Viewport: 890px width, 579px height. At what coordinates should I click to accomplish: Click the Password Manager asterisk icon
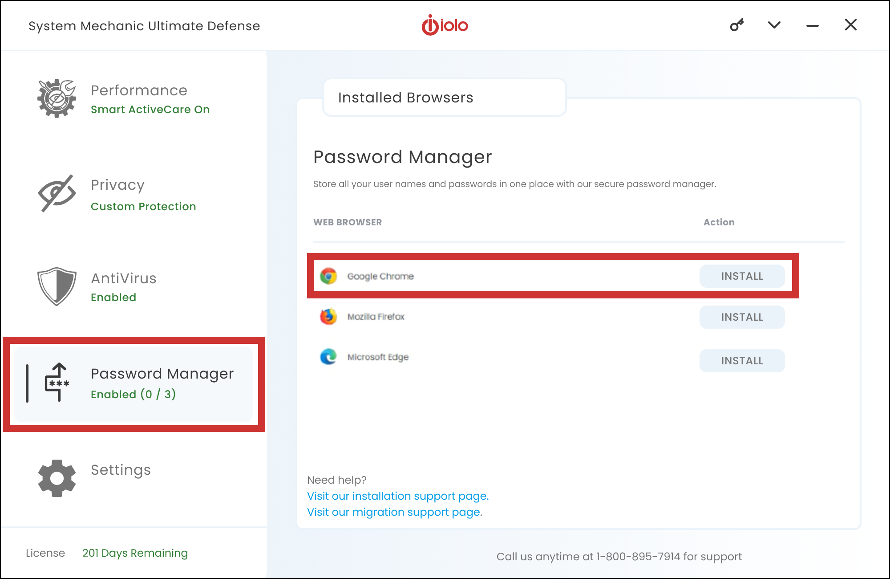click(57, 382)
